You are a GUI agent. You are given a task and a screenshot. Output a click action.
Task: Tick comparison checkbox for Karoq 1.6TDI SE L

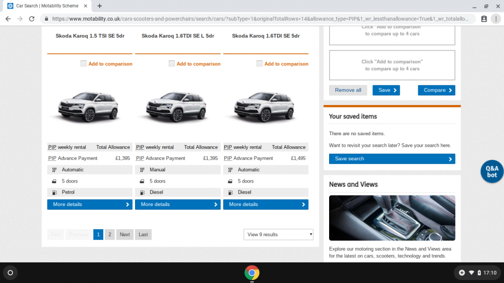pos(171,63)
